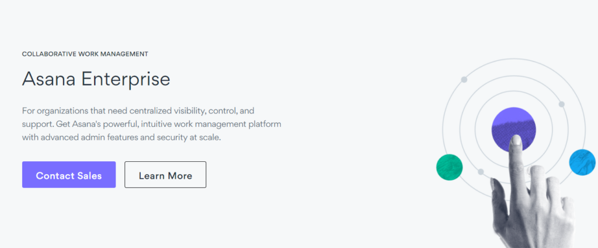Image resolution: width=598 pixels, height=248 pixels.
Task: Click the Asana Enterprise heading
Action: click(96, 80)
